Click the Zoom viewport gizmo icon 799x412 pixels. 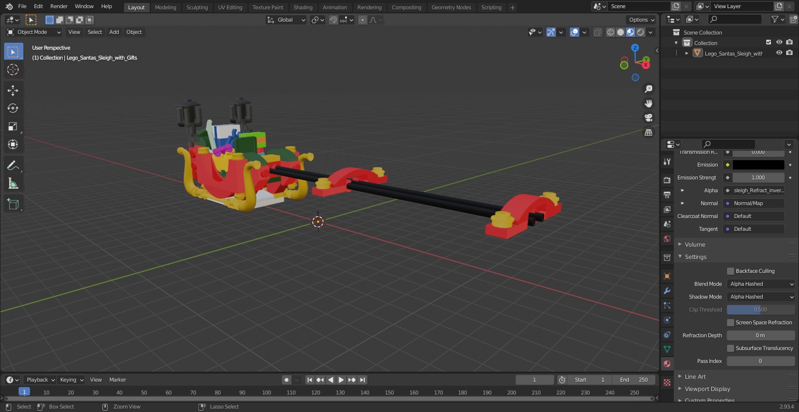click(x=649, y=89)
